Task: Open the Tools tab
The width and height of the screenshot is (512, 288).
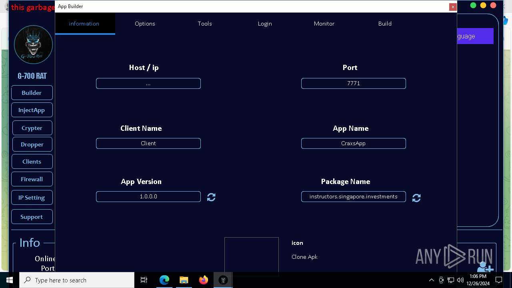Action: point(205,24)
